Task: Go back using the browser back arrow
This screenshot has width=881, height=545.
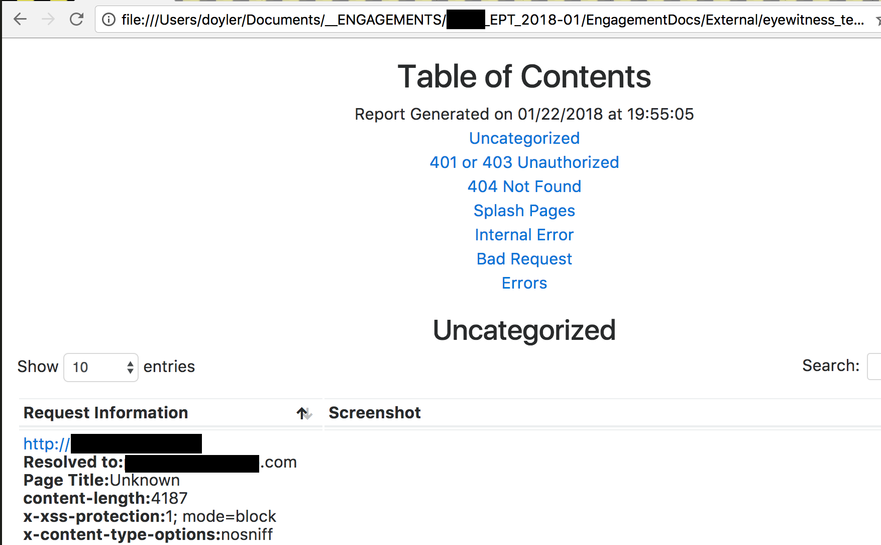Action: 20,20
